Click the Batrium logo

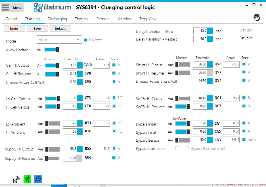coord(53,8)
